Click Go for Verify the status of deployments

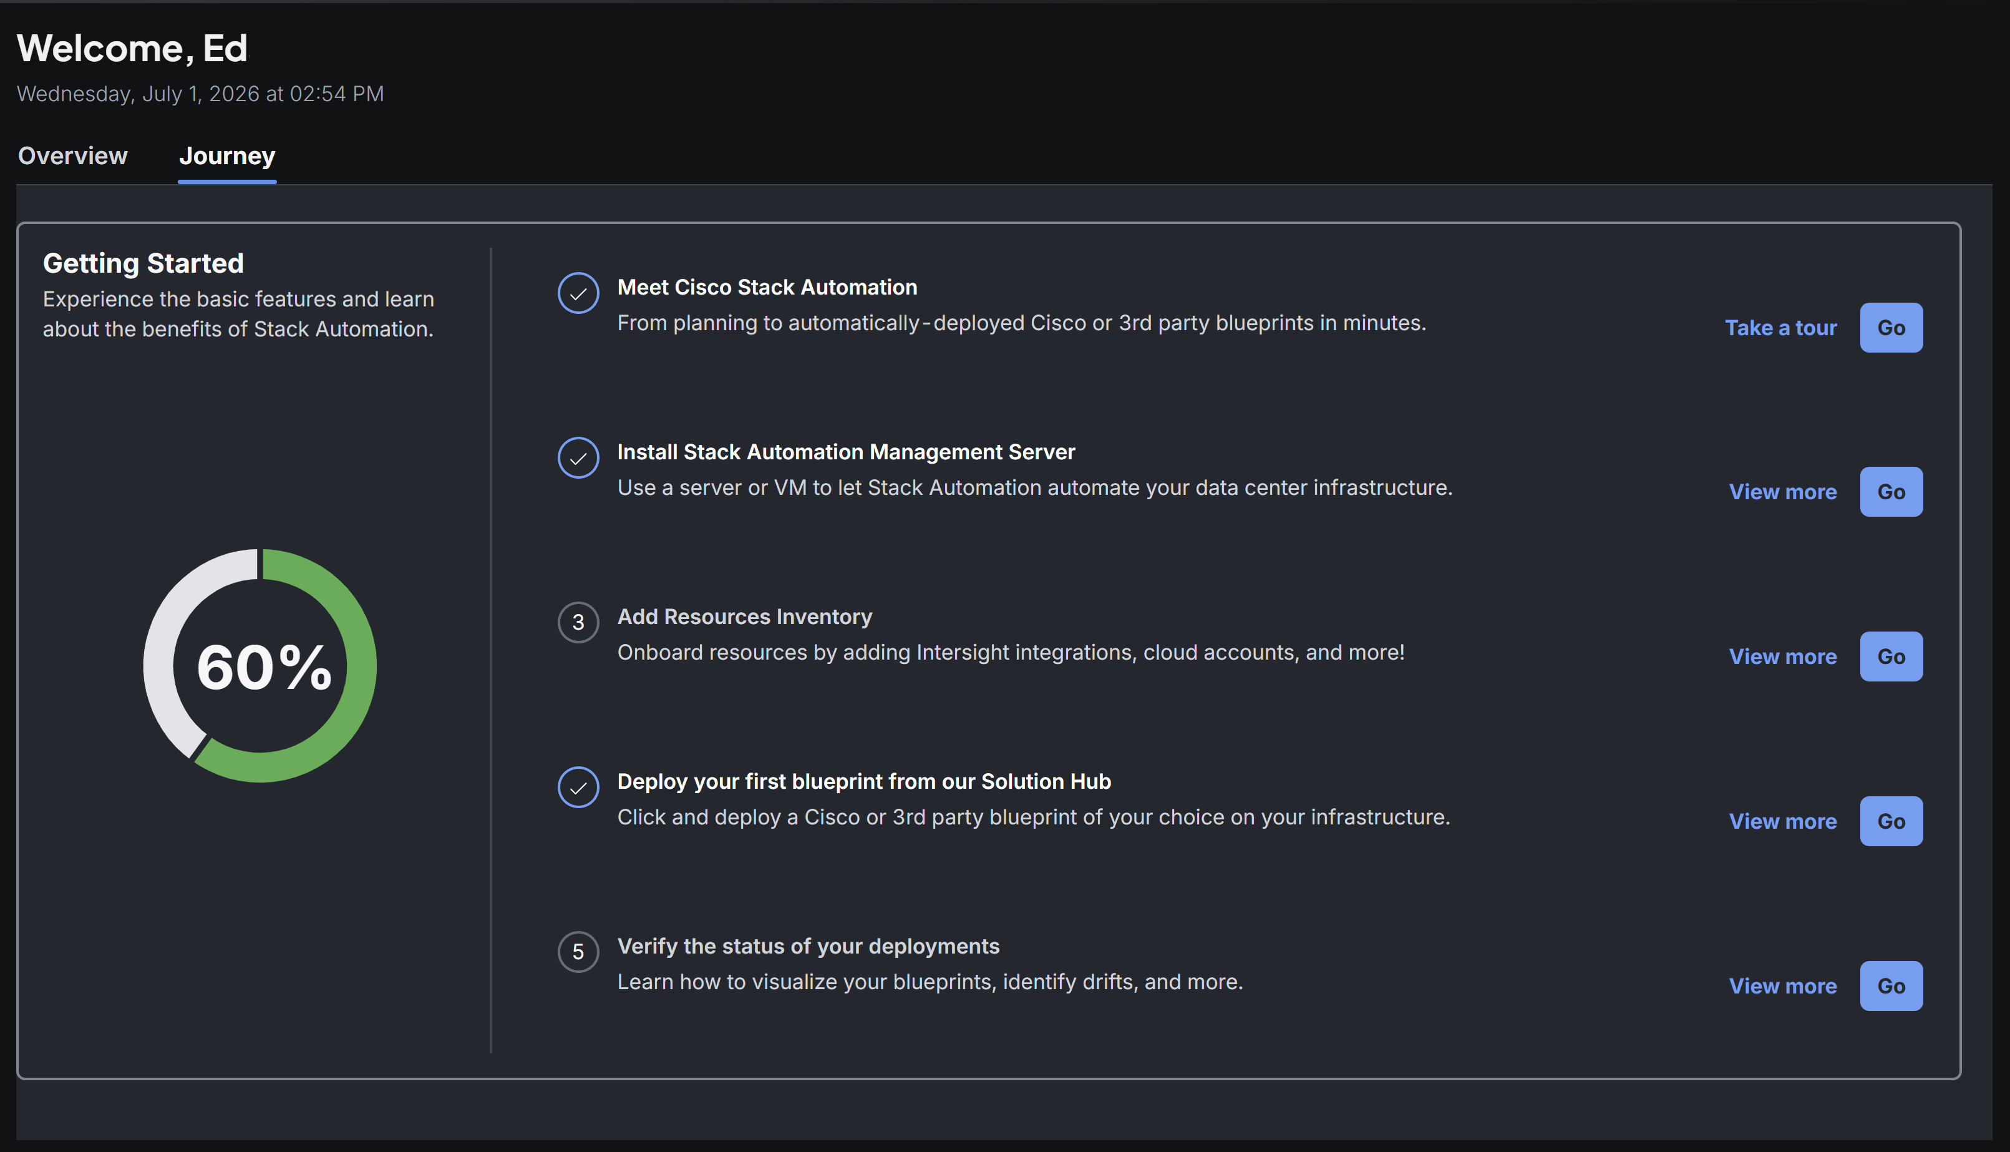coord(1891,986)
